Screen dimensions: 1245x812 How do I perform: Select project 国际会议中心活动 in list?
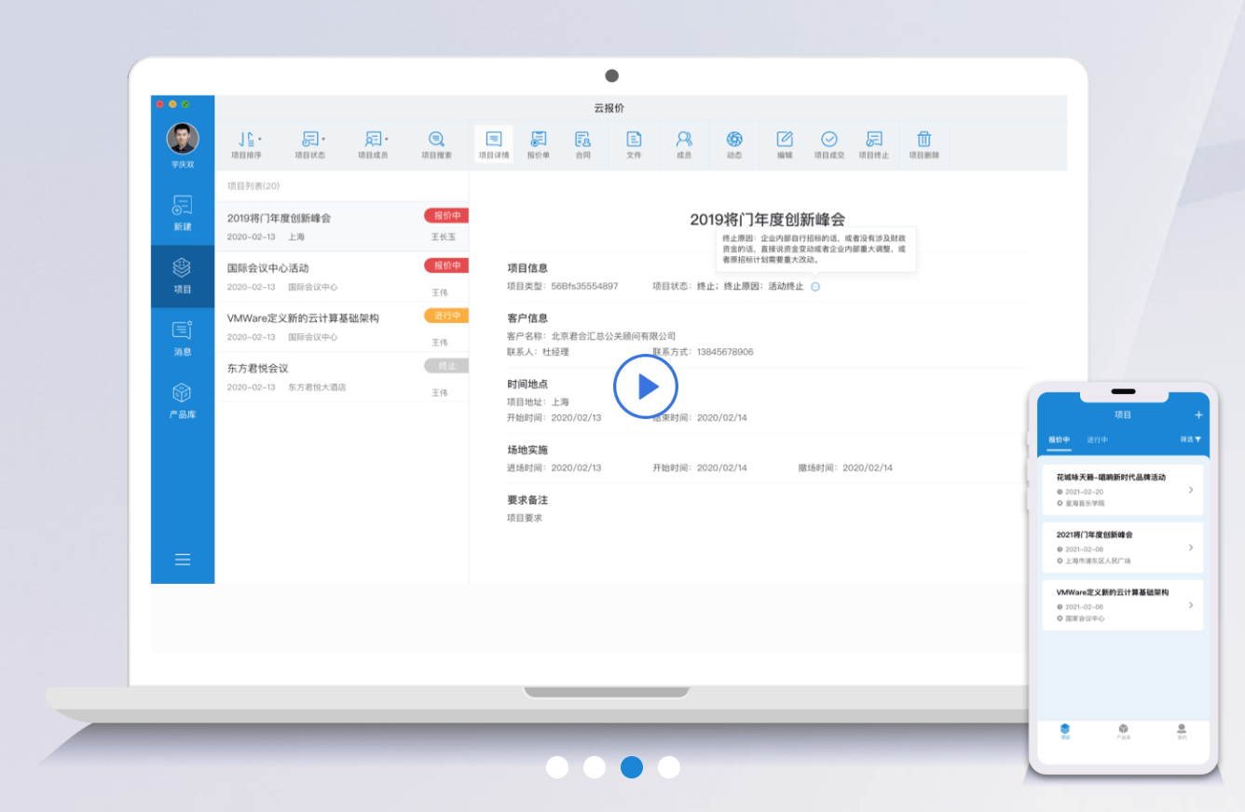[x=341, y=277]
